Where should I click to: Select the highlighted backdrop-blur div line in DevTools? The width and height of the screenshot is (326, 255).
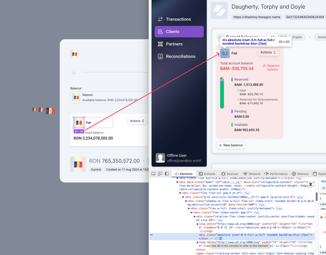click(232, 237)
